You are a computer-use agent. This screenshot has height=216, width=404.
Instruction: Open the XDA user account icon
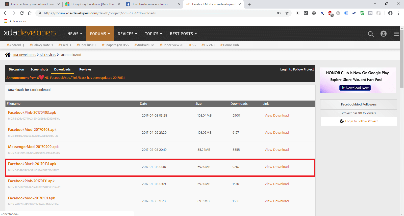tap(384, 33)
